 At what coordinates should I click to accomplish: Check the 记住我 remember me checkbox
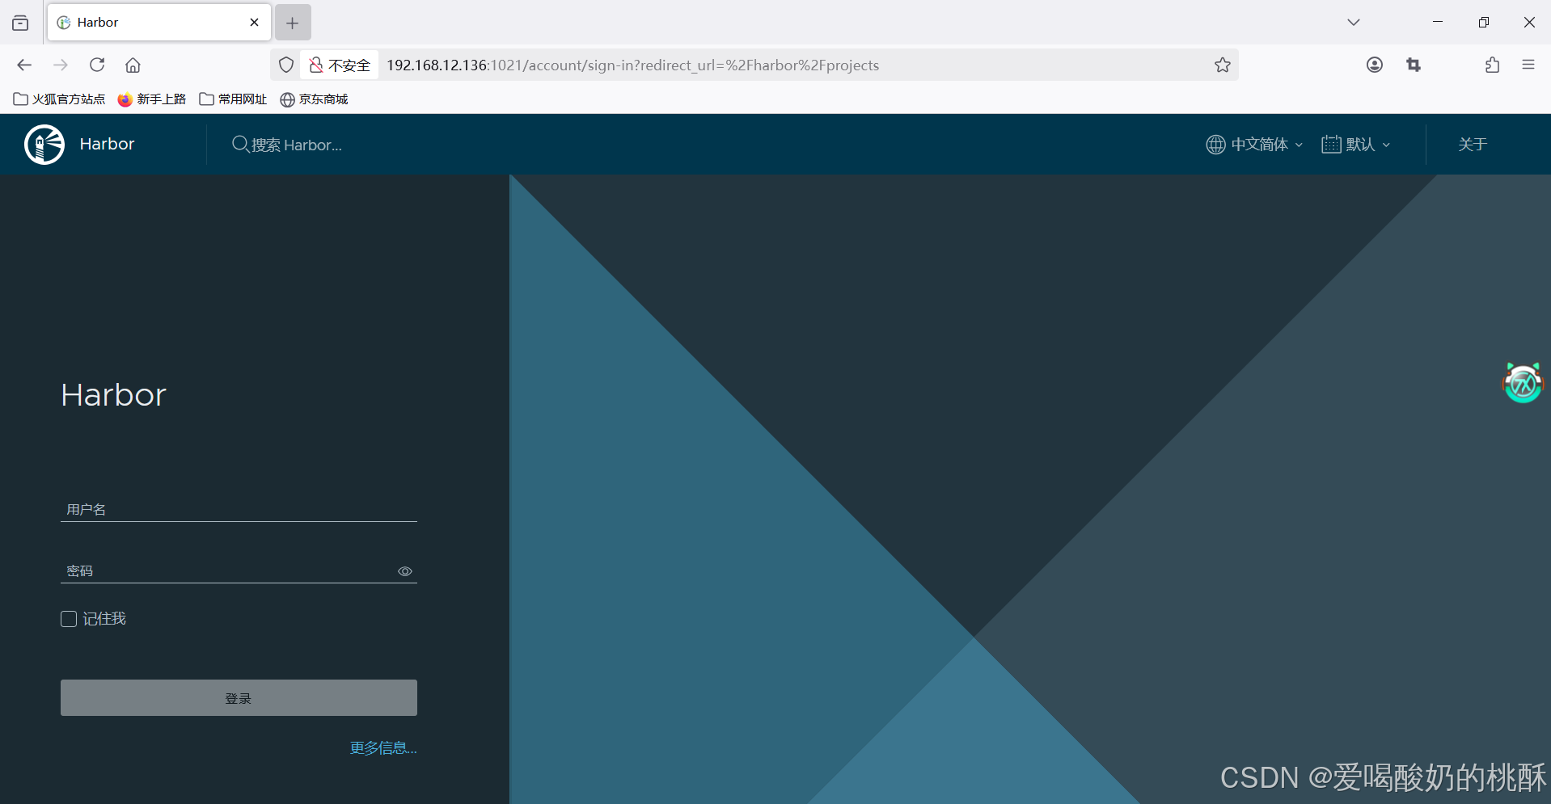tap(69, 619)
